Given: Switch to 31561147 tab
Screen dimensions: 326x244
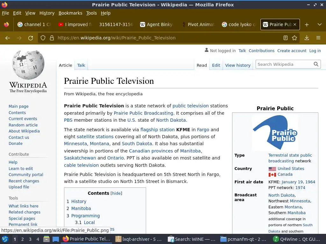Looking at the screenshot, I should pyautogui.click(x=116, y=24).
